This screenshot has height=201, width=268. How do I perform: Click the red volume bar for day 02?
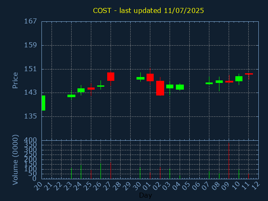[x=160, y=173]
